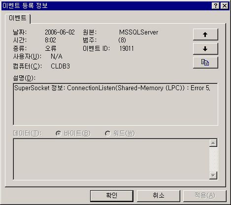Close the event properties dialog
Image resolution: width=231 pixels, height=205 pixels.
(x=225, y=6)
